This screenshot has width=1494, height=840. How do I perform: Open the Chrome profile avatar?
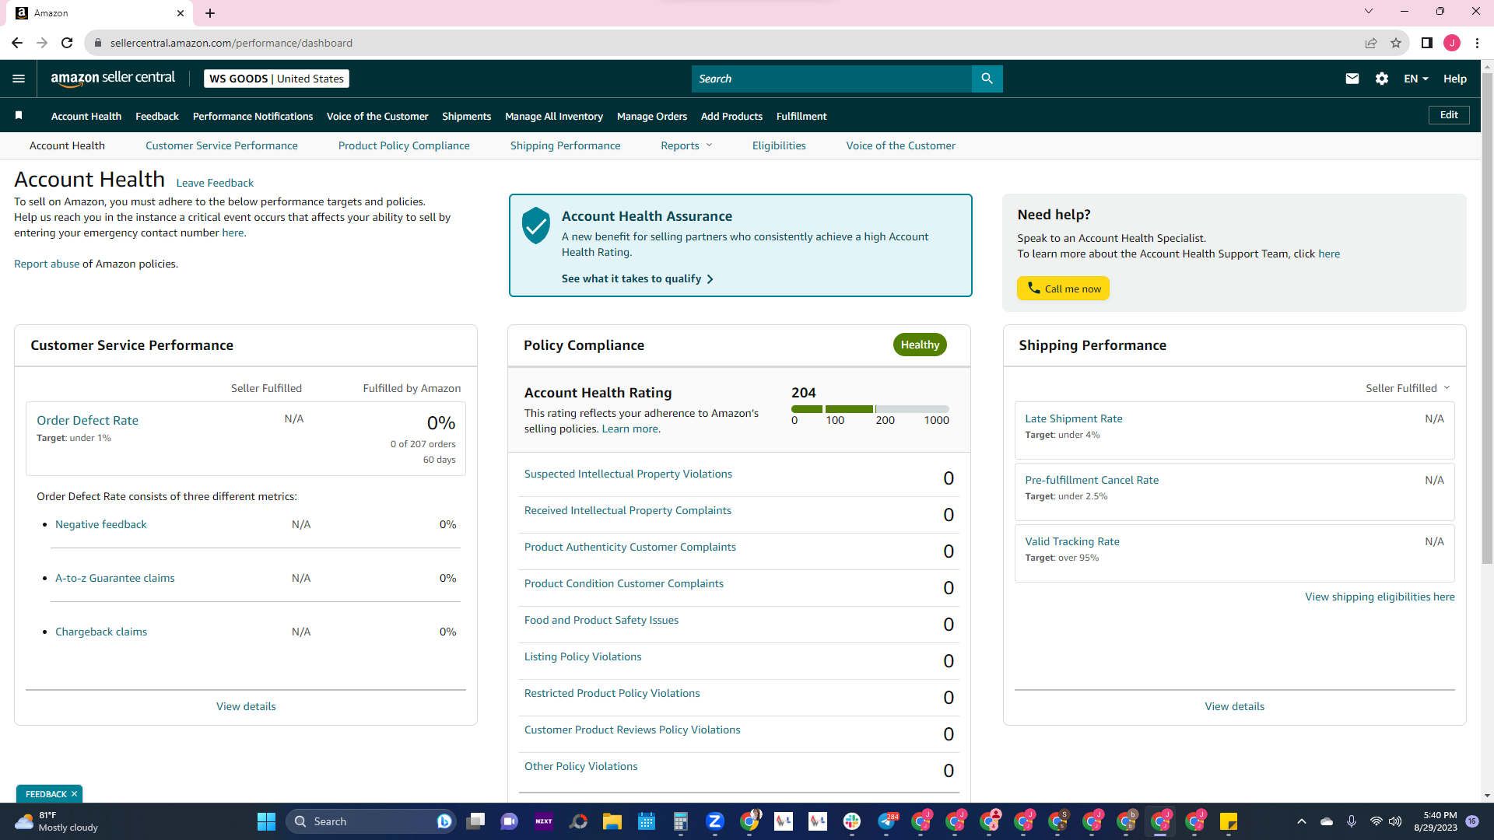click(1452, 43)
